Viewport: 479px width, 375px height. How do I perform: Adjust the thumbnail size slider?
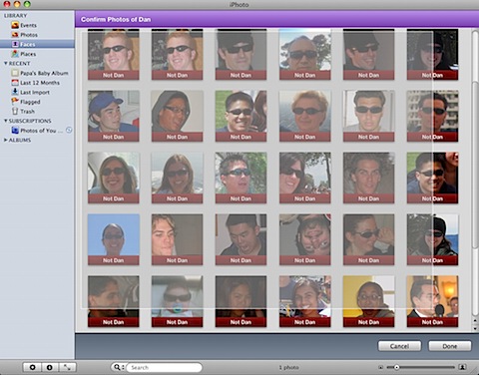click(420, 367)
